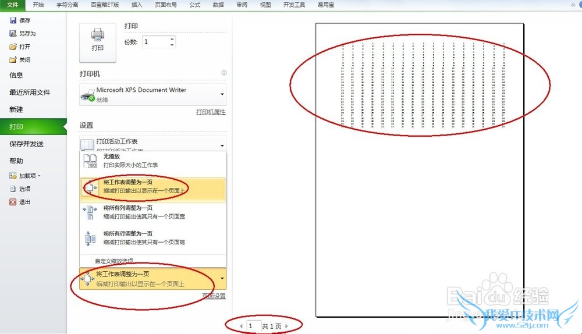This screenshot has width=582, height=334.
Task: Select the no scaling option icon
Action: click(x=90, y=161)
